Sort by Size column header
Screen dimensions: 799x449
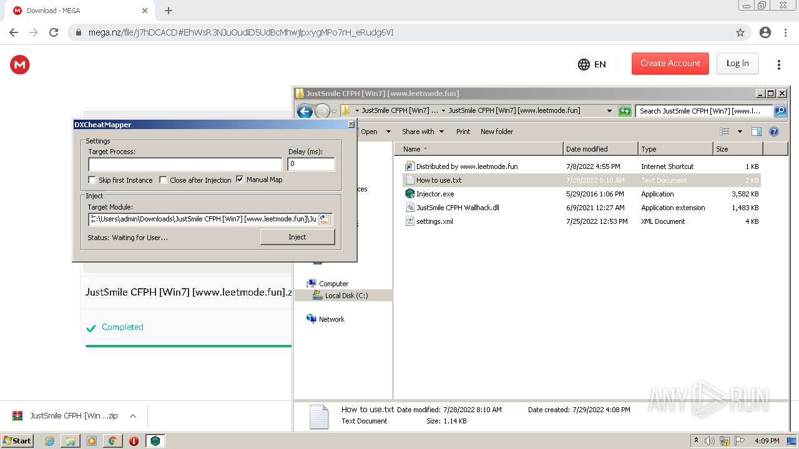pyautogui.click(x=738, y=149)
